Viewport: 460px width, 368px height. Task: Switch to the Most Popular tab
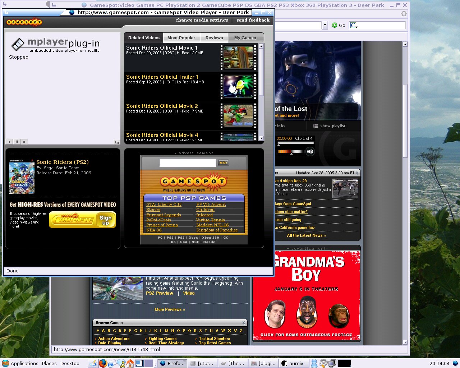[181, 38]
